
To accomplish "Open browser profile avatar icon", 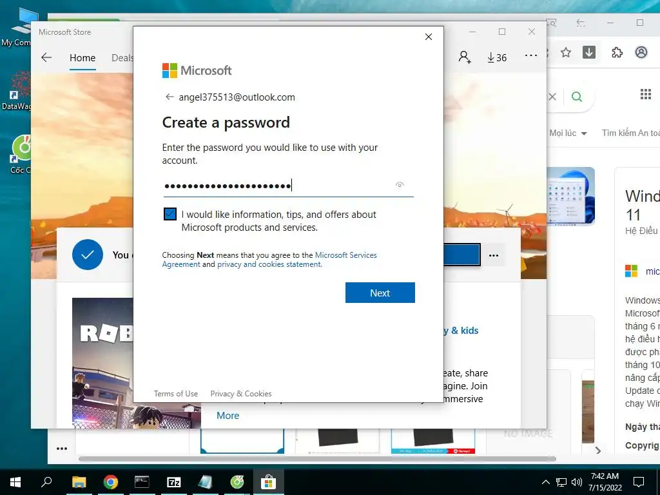I will point(641,53).
